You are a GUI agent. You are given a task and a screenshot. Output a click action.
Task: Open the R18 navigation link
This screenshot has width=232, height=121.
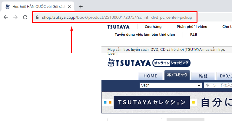point(194,34)
